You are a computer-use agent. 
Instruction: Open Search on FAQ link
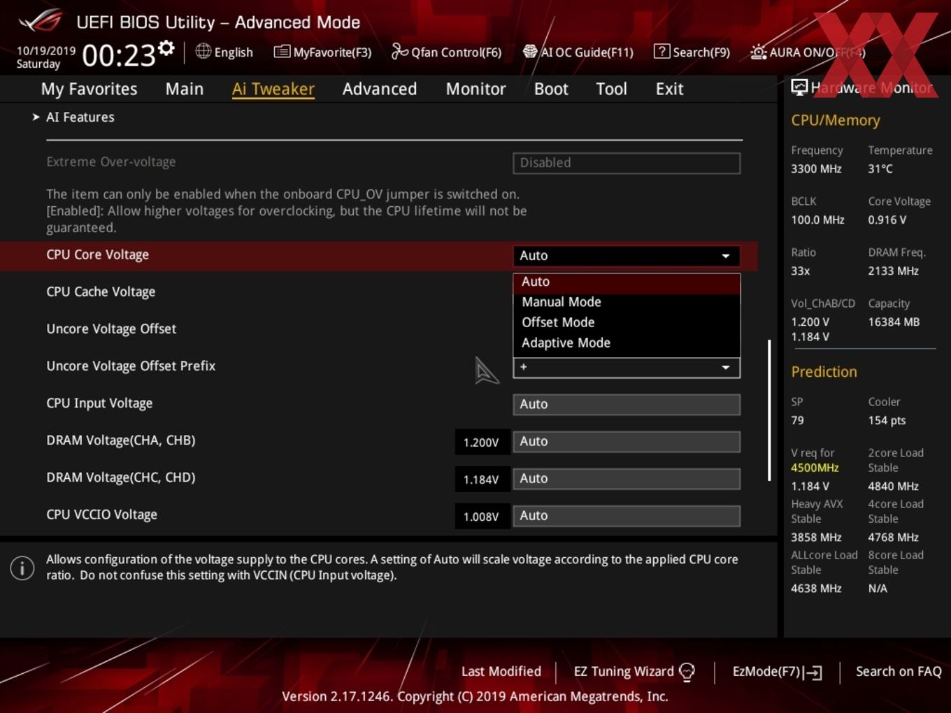click(x=899, y=671)
